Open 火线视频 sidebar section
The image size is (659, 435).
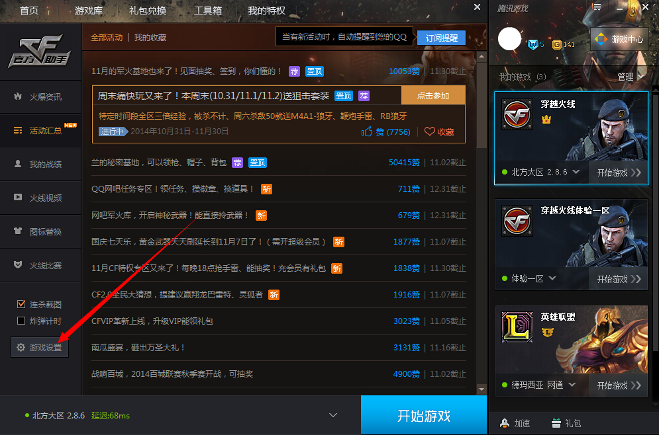40,198
